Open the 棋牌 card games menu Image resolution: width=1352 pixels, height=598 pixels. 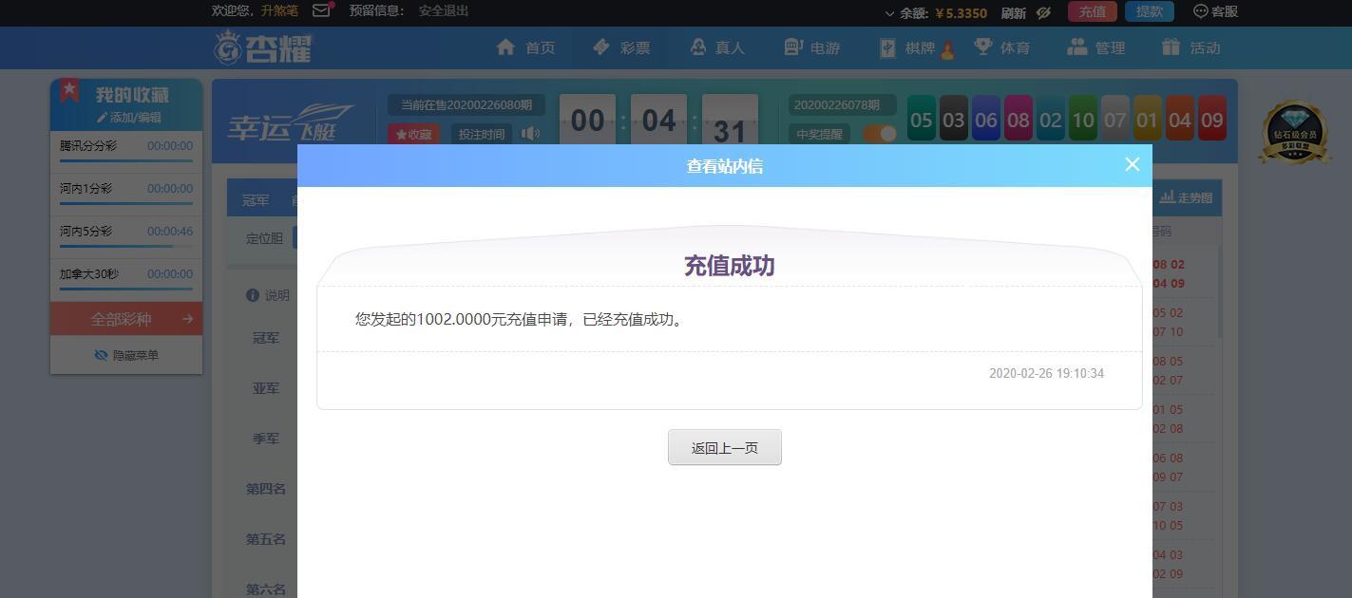(906, 47)
